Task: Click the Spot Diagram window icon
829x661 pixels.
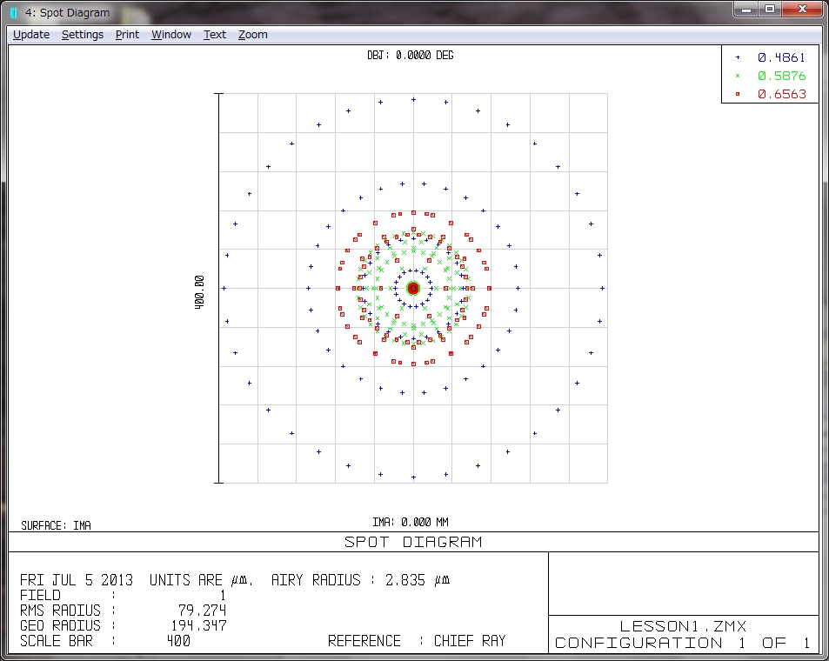Action: click(14, 13)
